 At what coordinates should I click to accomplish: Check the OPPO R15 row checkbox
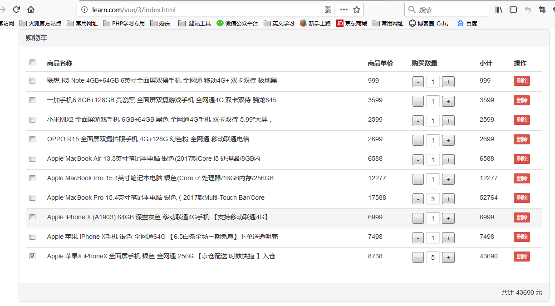(x=32, y=139)
